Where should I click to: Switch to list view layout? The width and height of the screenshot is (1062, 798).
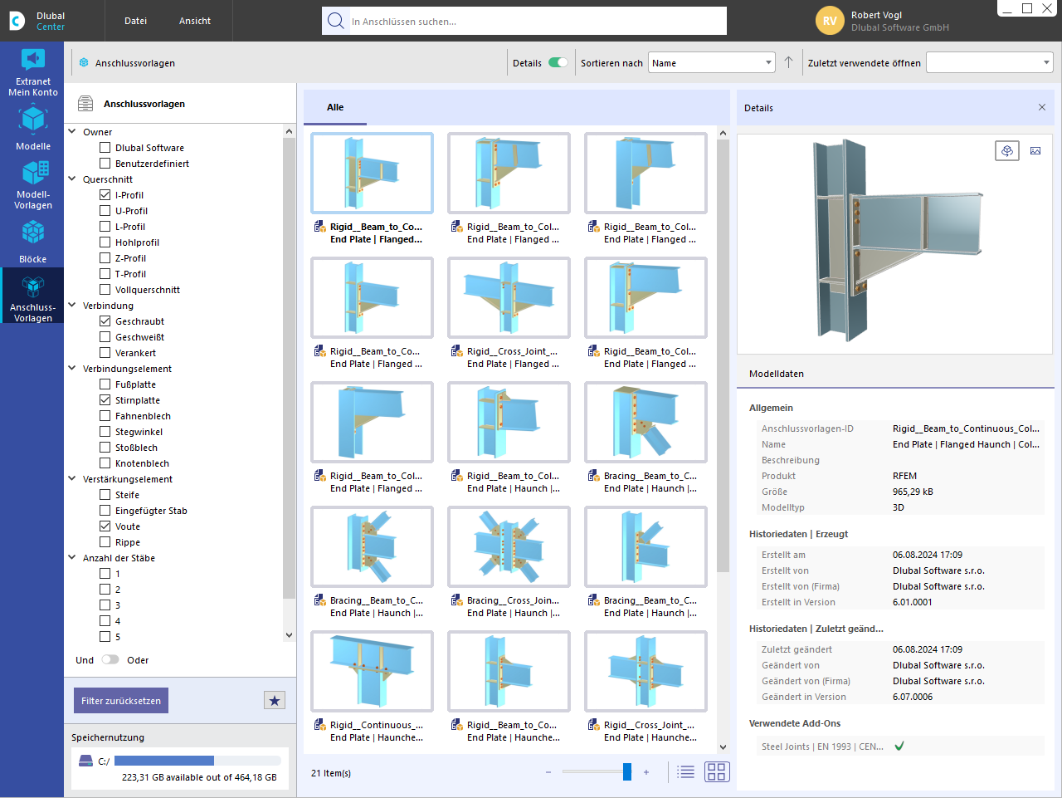685,772
